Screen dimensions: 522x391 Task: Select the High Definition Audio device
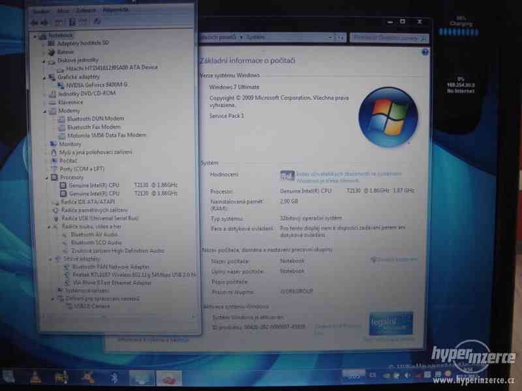(117, 251)
